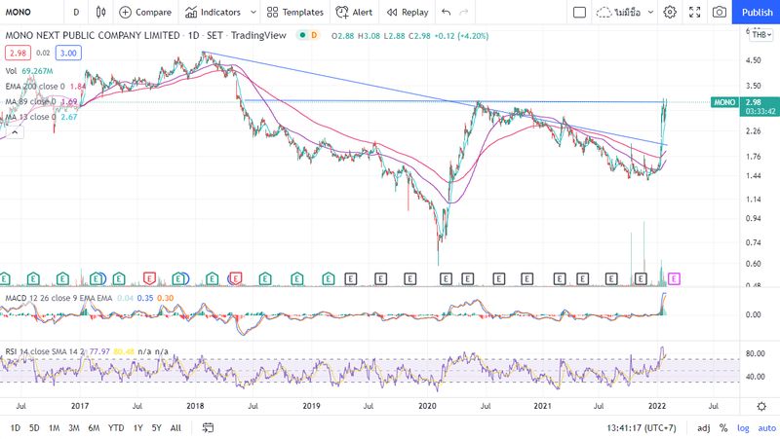The width and height of the screenshot is (780, 439).
Task: Undo the last chart action
Action: click(x=447, y=12)
